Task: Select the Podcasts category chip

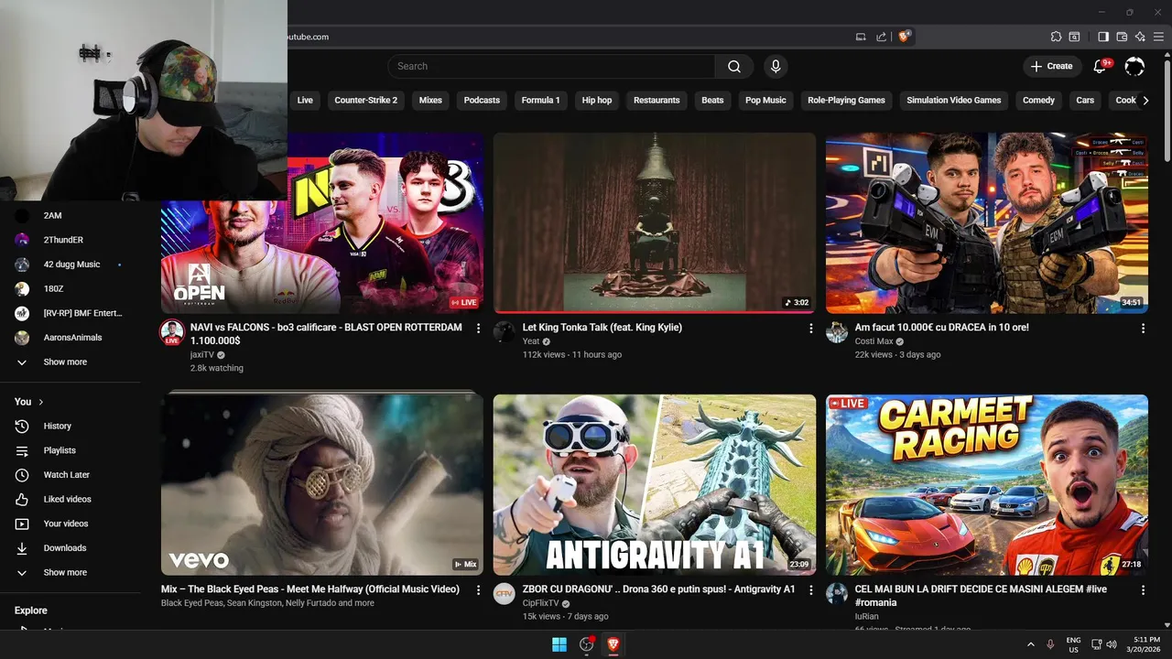Action: tap(482, 101)
